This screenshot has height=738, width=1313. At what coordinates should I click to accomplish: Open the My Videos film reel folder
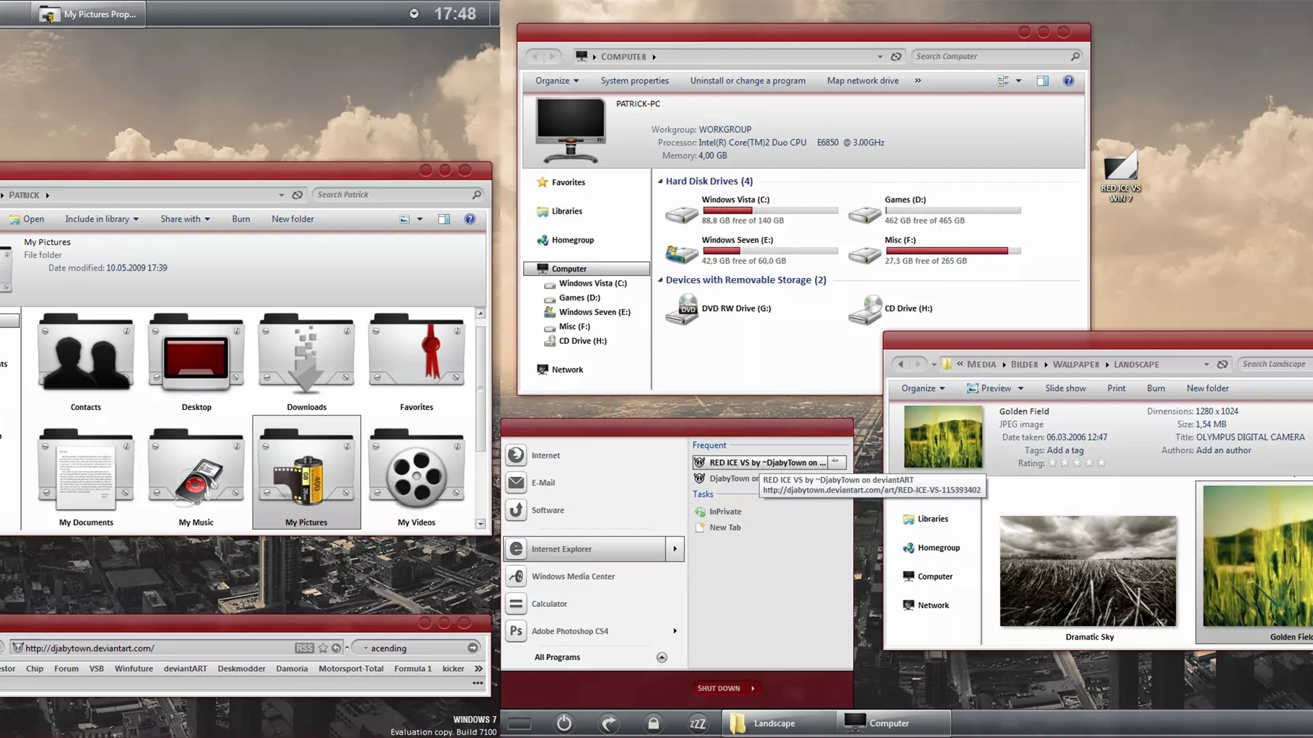pos(416,469)
